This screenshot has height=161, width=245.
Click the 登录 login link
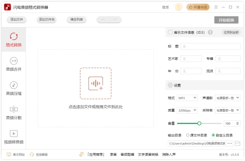165,7
